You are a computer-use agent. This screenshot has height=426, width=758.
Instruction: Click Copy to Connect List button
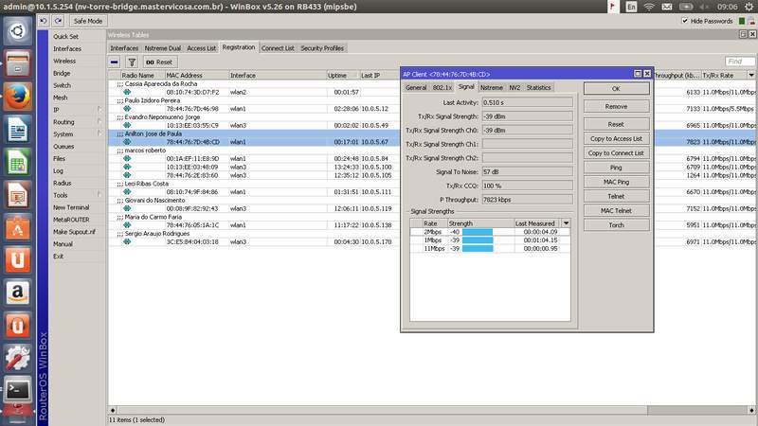(617, 153)
